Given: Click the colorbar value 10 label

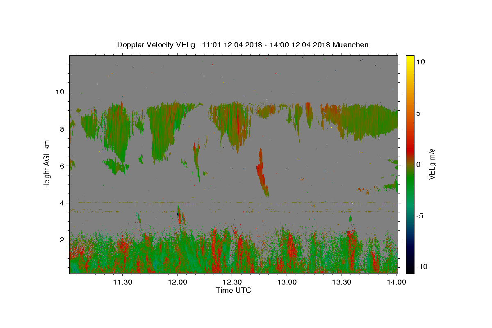Looking at the screenshot, I should tap(420, 61).
